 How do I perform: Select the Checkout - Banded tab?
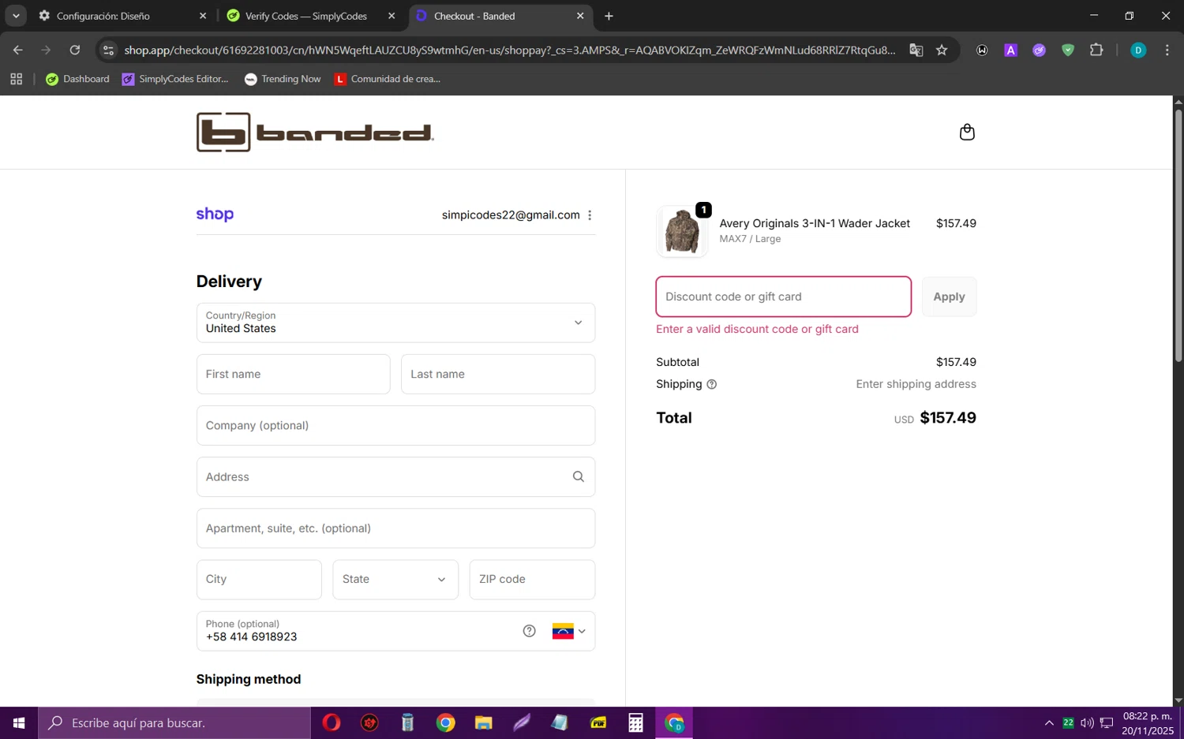(500, 16)
